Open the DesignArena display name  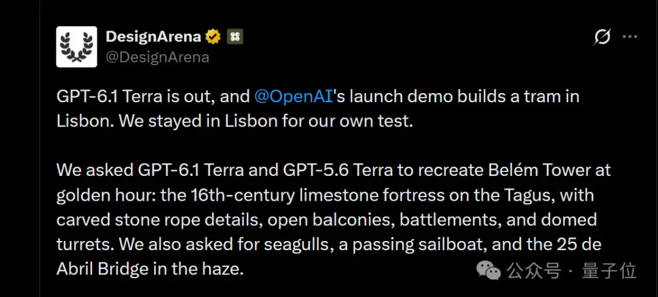pyautogui.click(x=153, y=37)
